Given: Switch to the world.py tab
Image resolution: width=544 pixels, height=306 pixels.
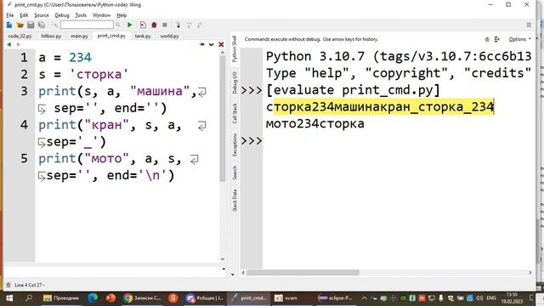Looking at the screenshot, I should pos(169,36).
